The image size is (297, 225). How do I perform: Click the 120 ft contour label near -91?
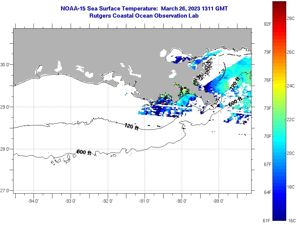[x=132, y=127]
